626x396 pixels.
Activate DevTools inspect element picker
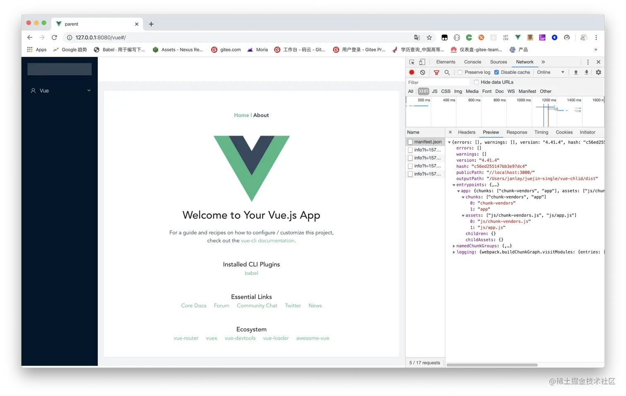(x=412, y=62)
